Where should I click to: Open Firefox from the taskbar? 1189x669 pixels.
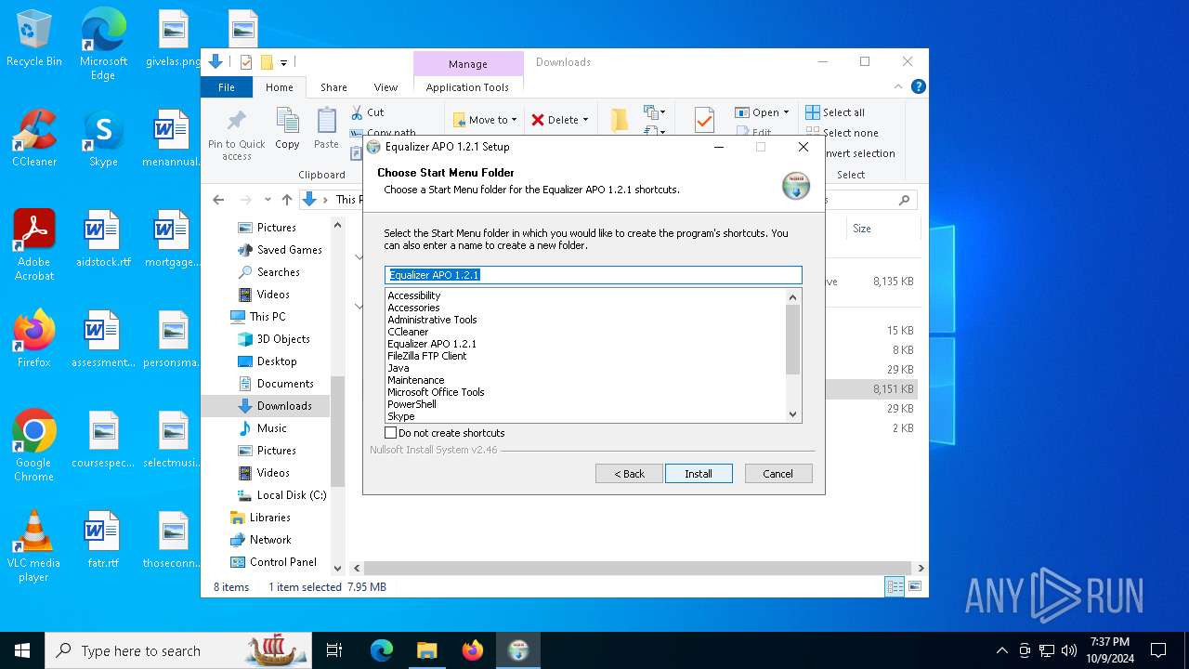pos(472,650)
